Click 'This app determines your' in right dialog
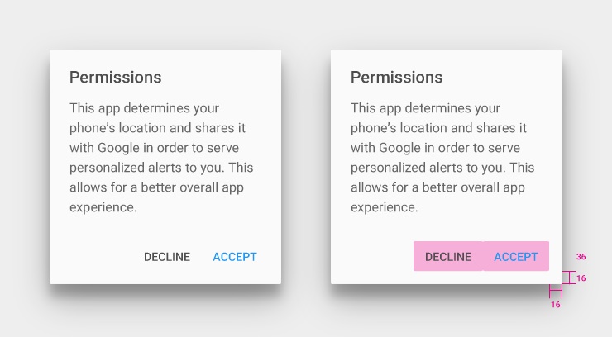 [425, 108]
